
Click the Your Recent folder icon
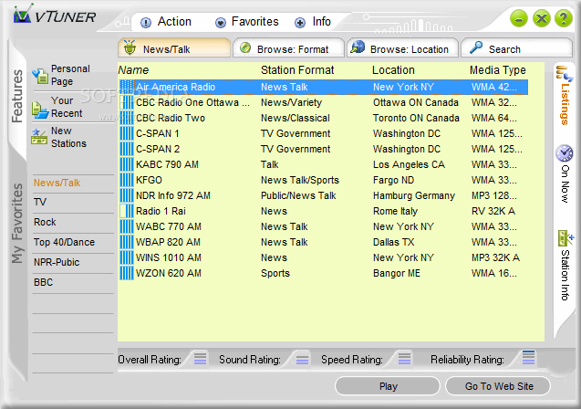coord(40,110)
